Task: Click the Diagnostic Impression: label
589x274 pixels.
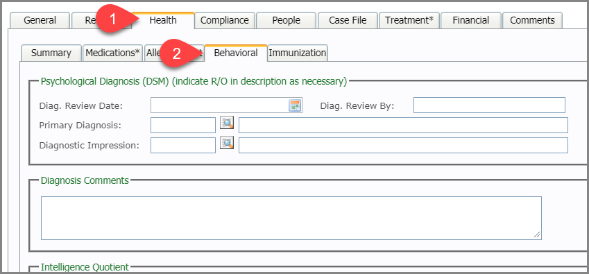Action: 89,145
